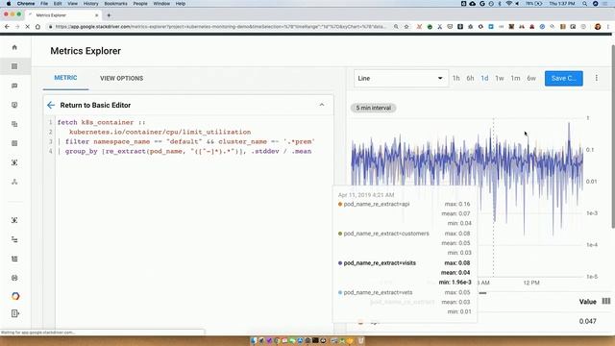Open the three-dot more options menu by Save

click(x=596, y=78)
